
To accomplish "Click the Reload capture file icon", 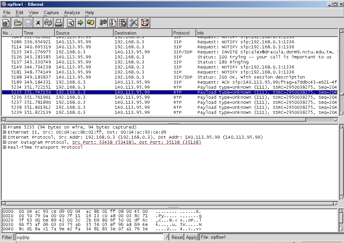I will pyautogui.click(x=48, y=23).
